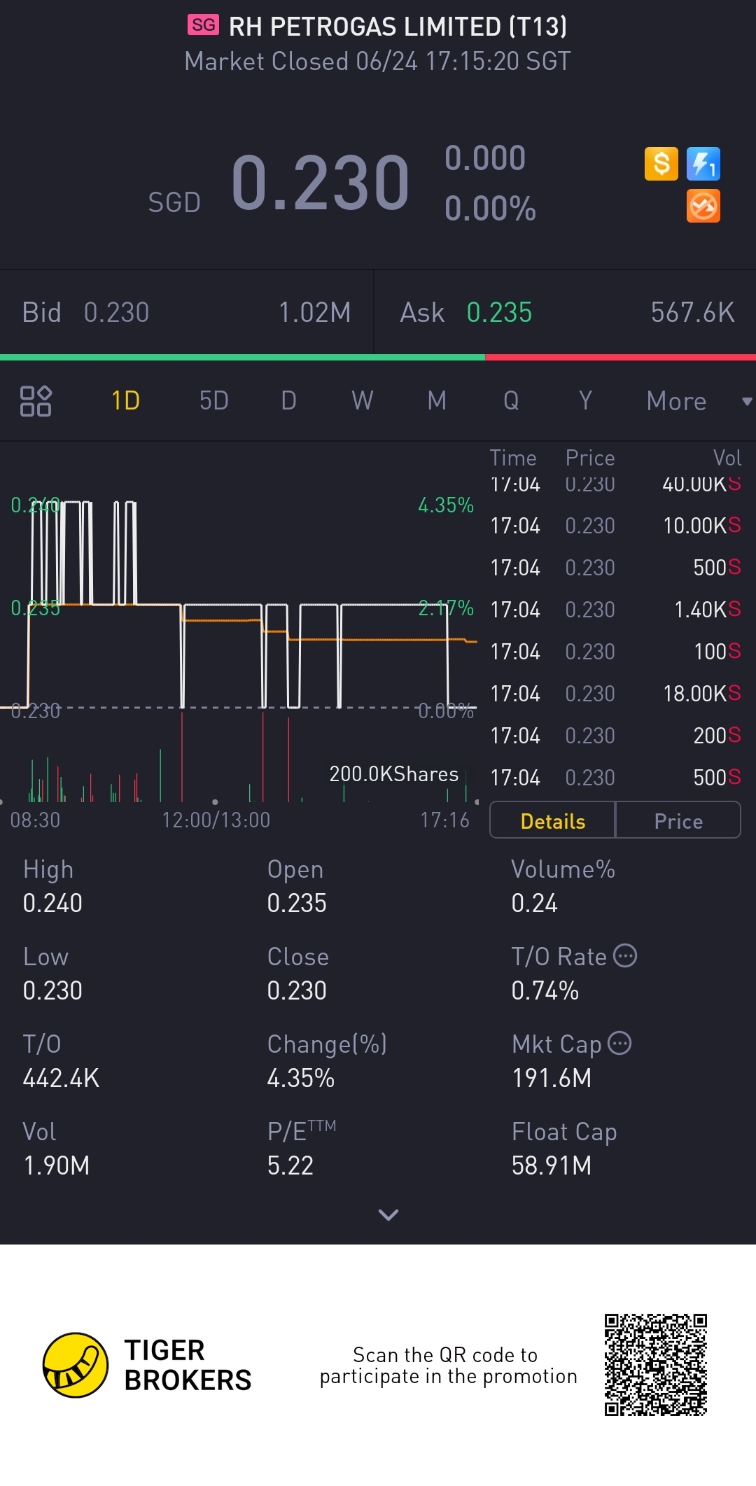
Task: Switch to the weekly W chart
Action: pyautogui.click(x=362, y=401)
